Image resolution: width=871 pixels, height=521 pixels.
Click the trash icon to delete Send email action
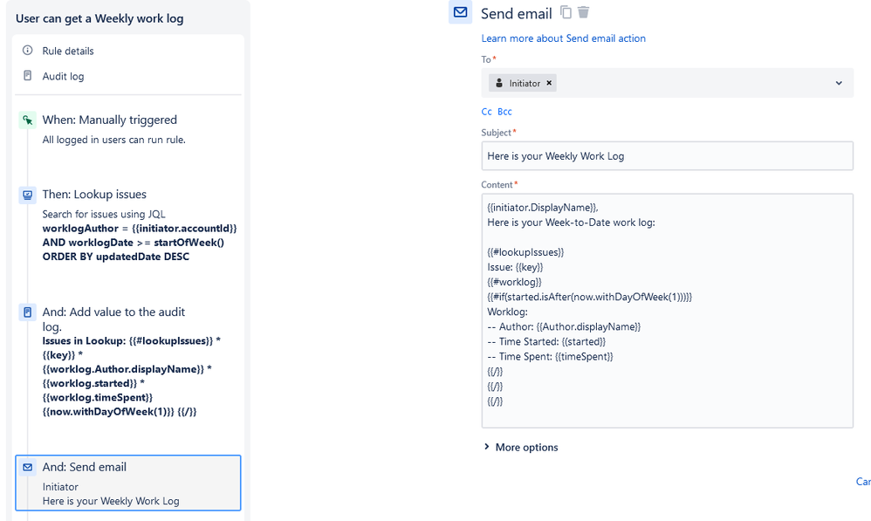[x=586, y=12]
